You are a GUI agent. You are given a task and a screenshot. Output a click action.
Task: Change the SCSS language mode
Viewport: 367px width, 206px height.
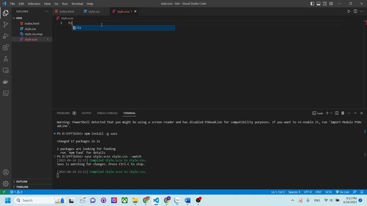pos(329,192)
